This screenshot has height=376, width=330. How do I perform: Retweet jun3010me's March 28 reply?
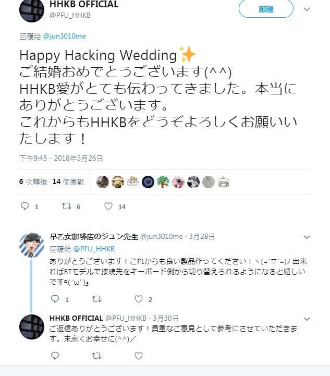point(97,299)
